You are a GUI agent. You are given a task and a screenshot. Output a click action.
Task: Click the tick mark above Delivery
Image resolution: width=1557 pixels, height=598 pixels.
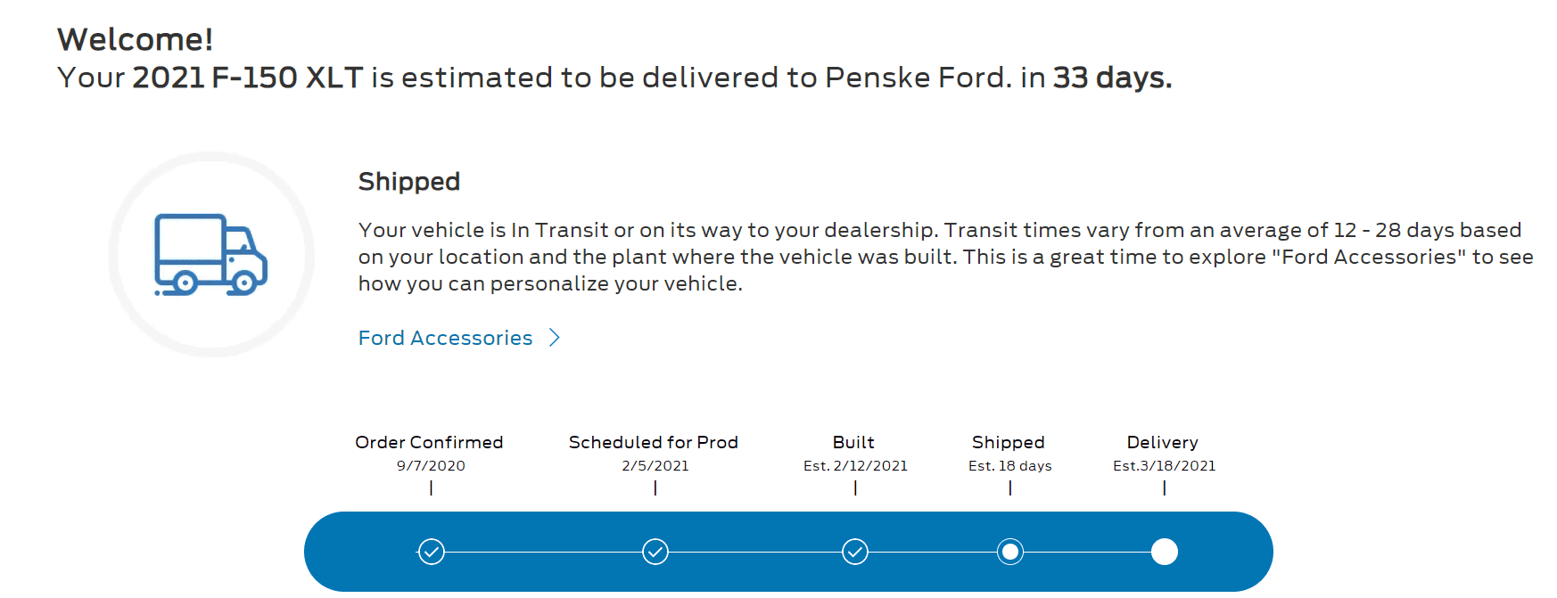[x=1164, y=488]
